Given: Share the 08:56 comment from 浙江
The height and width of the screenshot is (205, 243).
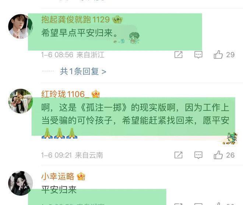Looking at the screenshot, I should click(178, 55).
